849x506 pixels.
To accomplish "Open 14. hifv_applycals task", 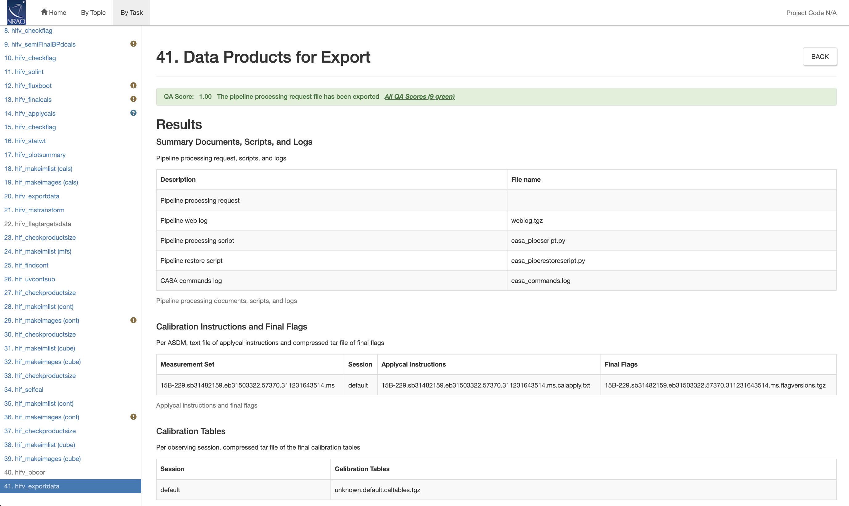I will coord(30,113).
